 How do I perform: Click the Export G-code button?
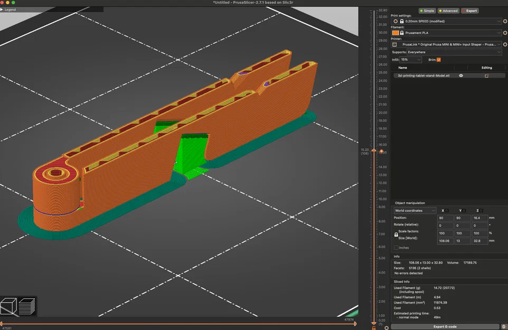tap(445, 326)
